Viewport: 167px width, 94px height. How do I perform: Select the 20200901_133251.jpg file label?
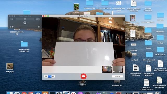point(17,33)
